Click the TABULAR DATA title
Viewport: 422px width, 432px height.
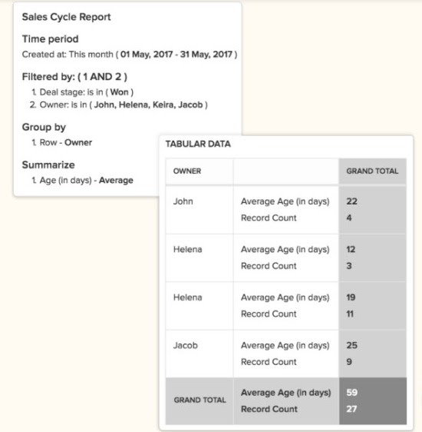(x=198, y=144)
